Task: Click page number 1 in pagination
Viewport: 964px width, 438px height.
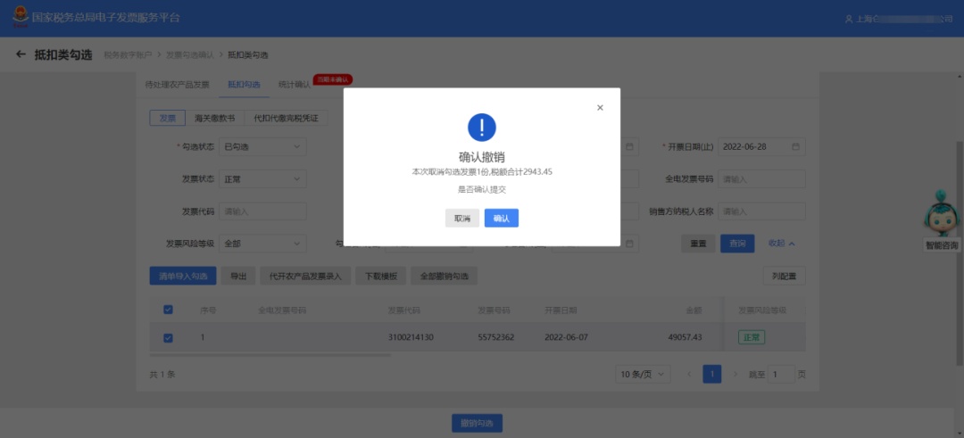Action: (x=712, y=374)
